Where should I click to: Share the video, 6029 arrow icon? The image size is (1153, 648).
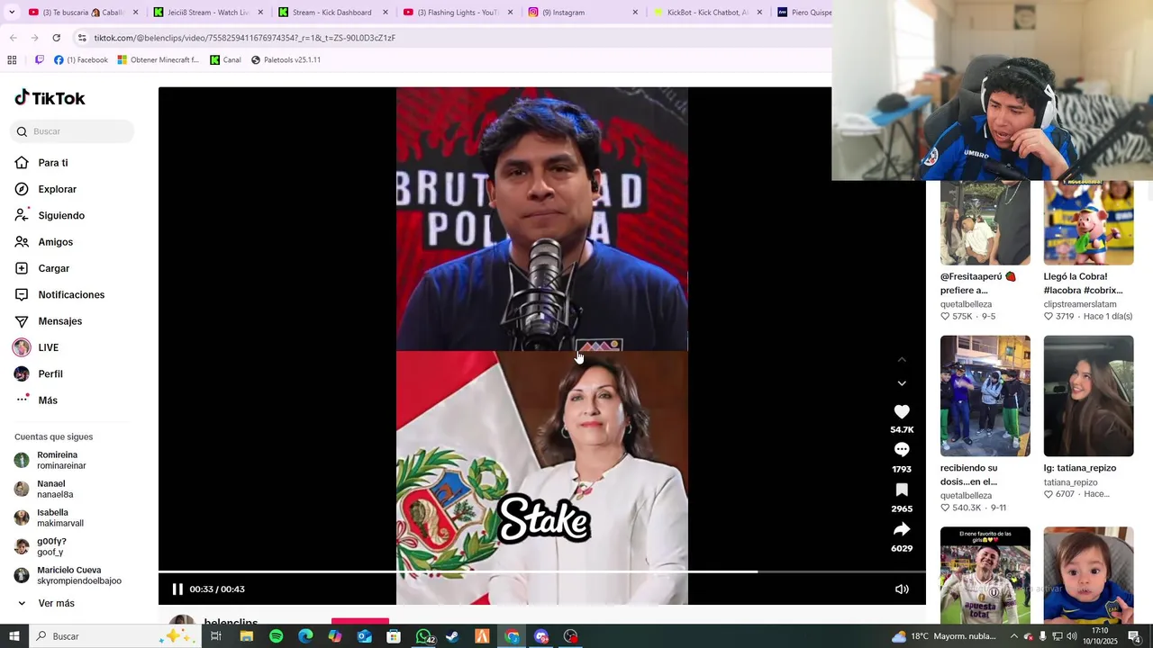902,529
